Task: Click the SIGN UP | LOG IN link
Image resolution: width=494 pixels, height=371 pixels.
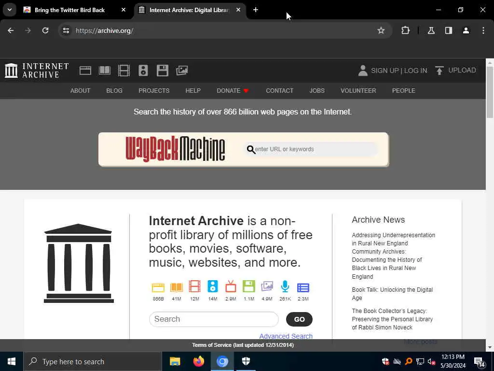Action: click(399, 71)
